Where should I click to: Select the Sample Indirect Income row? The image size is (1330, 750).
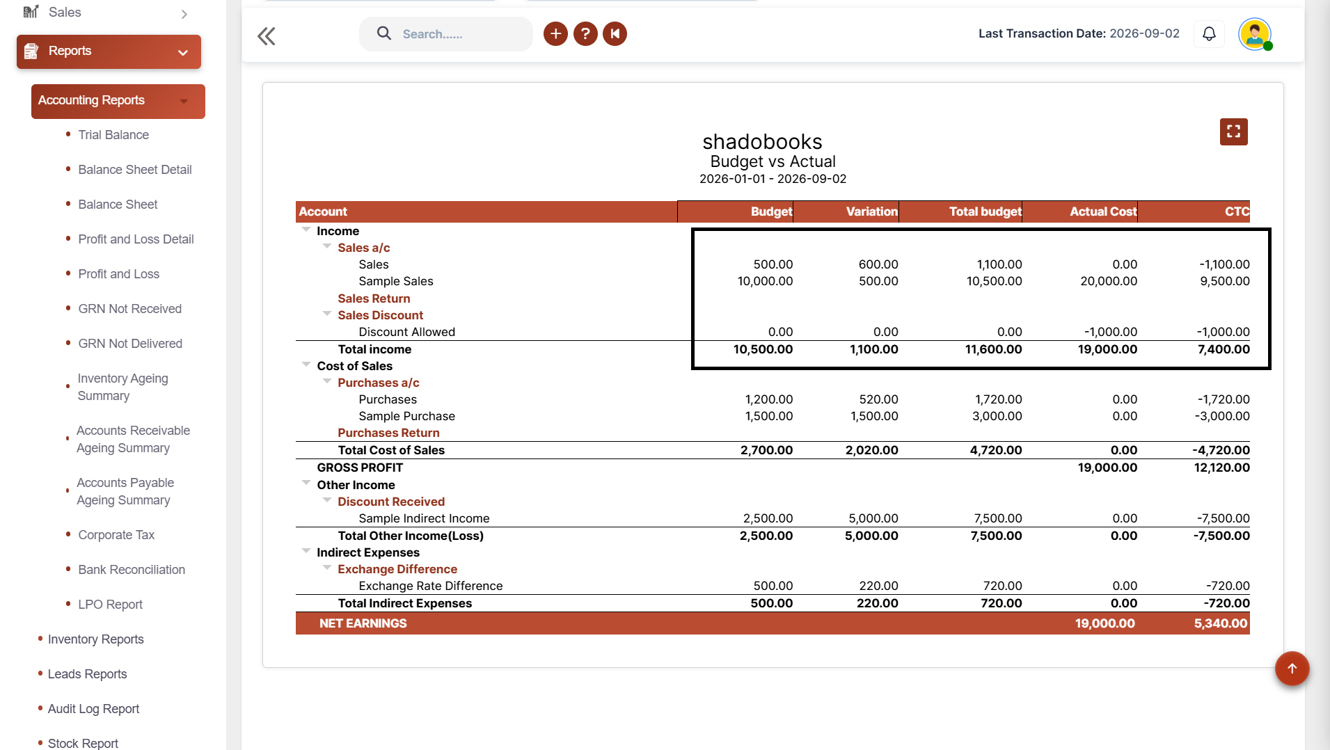(773, 518)
